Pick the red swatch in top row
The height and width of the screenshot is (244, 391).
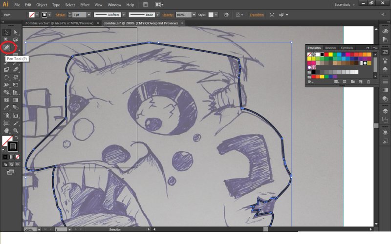pyautogui.click(x=326, y=54)
